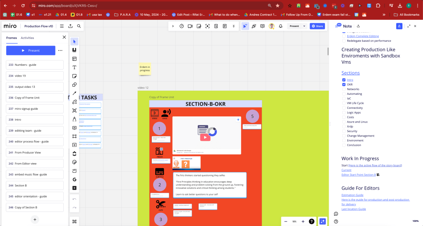423x226 pixels.
Task: Click zoom in plus button
Action: tap(303, 221)
